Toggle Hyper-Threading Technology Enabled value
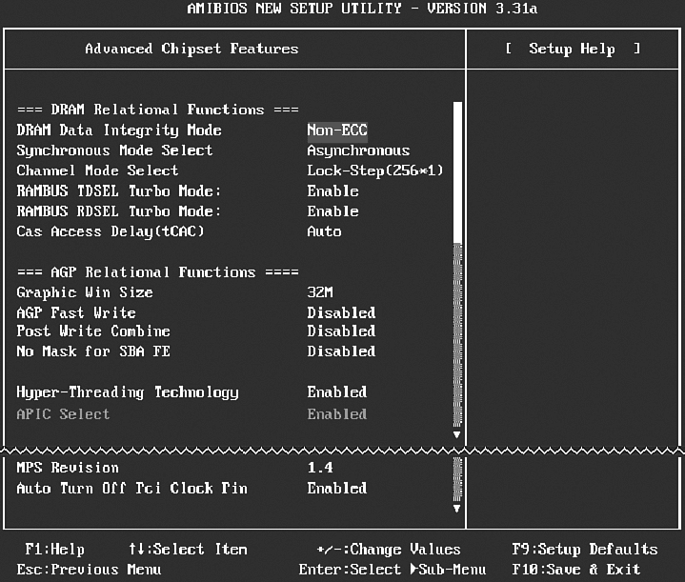Viewport: 685px width, 582px height. 336,392
